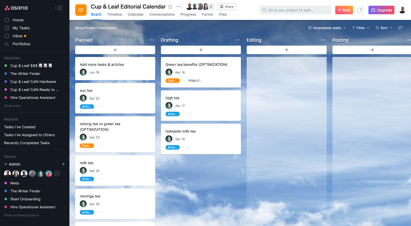Switch to the Conversations tab
This screenshot has height=226, width=411.
(162, 14)
